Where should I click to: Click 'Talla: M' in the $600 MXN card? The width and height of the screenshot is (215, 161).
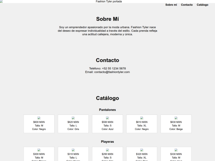(x=39, y=126)
